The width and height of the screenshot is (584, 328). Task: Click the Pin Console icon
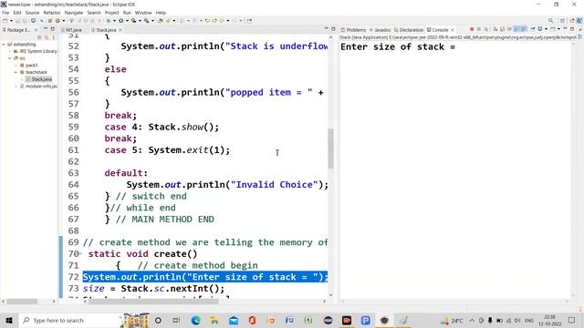coord(533,29)
